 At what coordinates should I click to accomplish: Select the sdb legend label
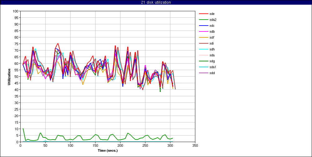(212, 31)
